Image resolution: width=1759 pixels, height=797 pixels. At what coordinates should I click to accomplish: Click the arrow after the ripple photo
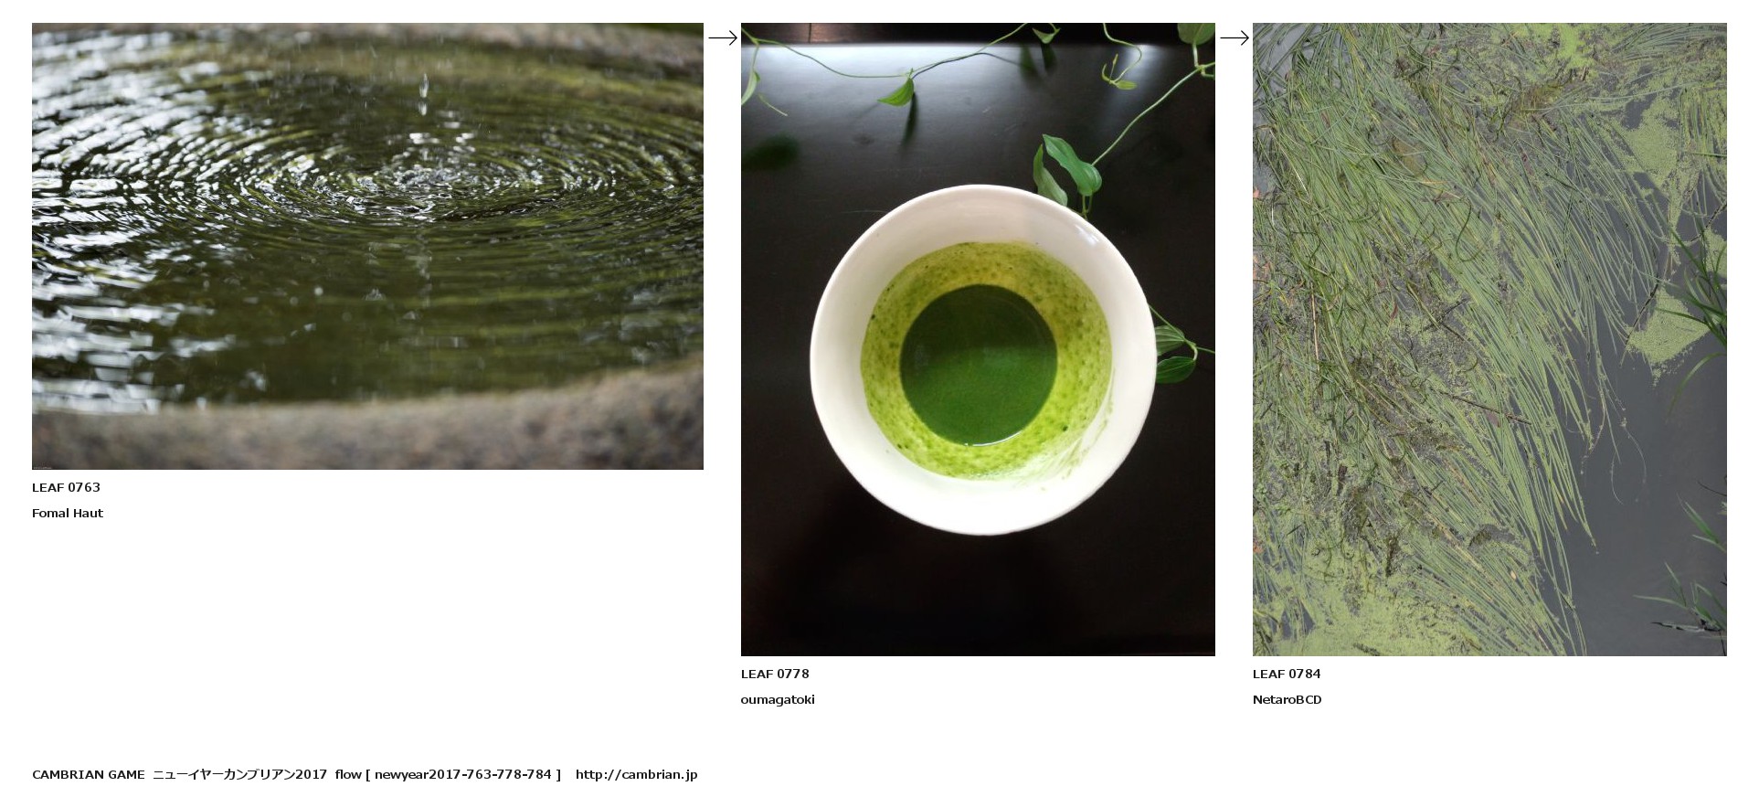click(723, 37)
